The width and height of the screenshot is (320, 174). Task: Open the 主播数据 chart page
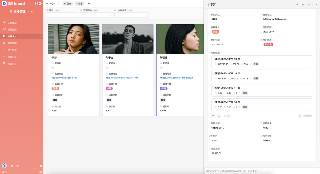pyautogui.click(x=22, y=23)
